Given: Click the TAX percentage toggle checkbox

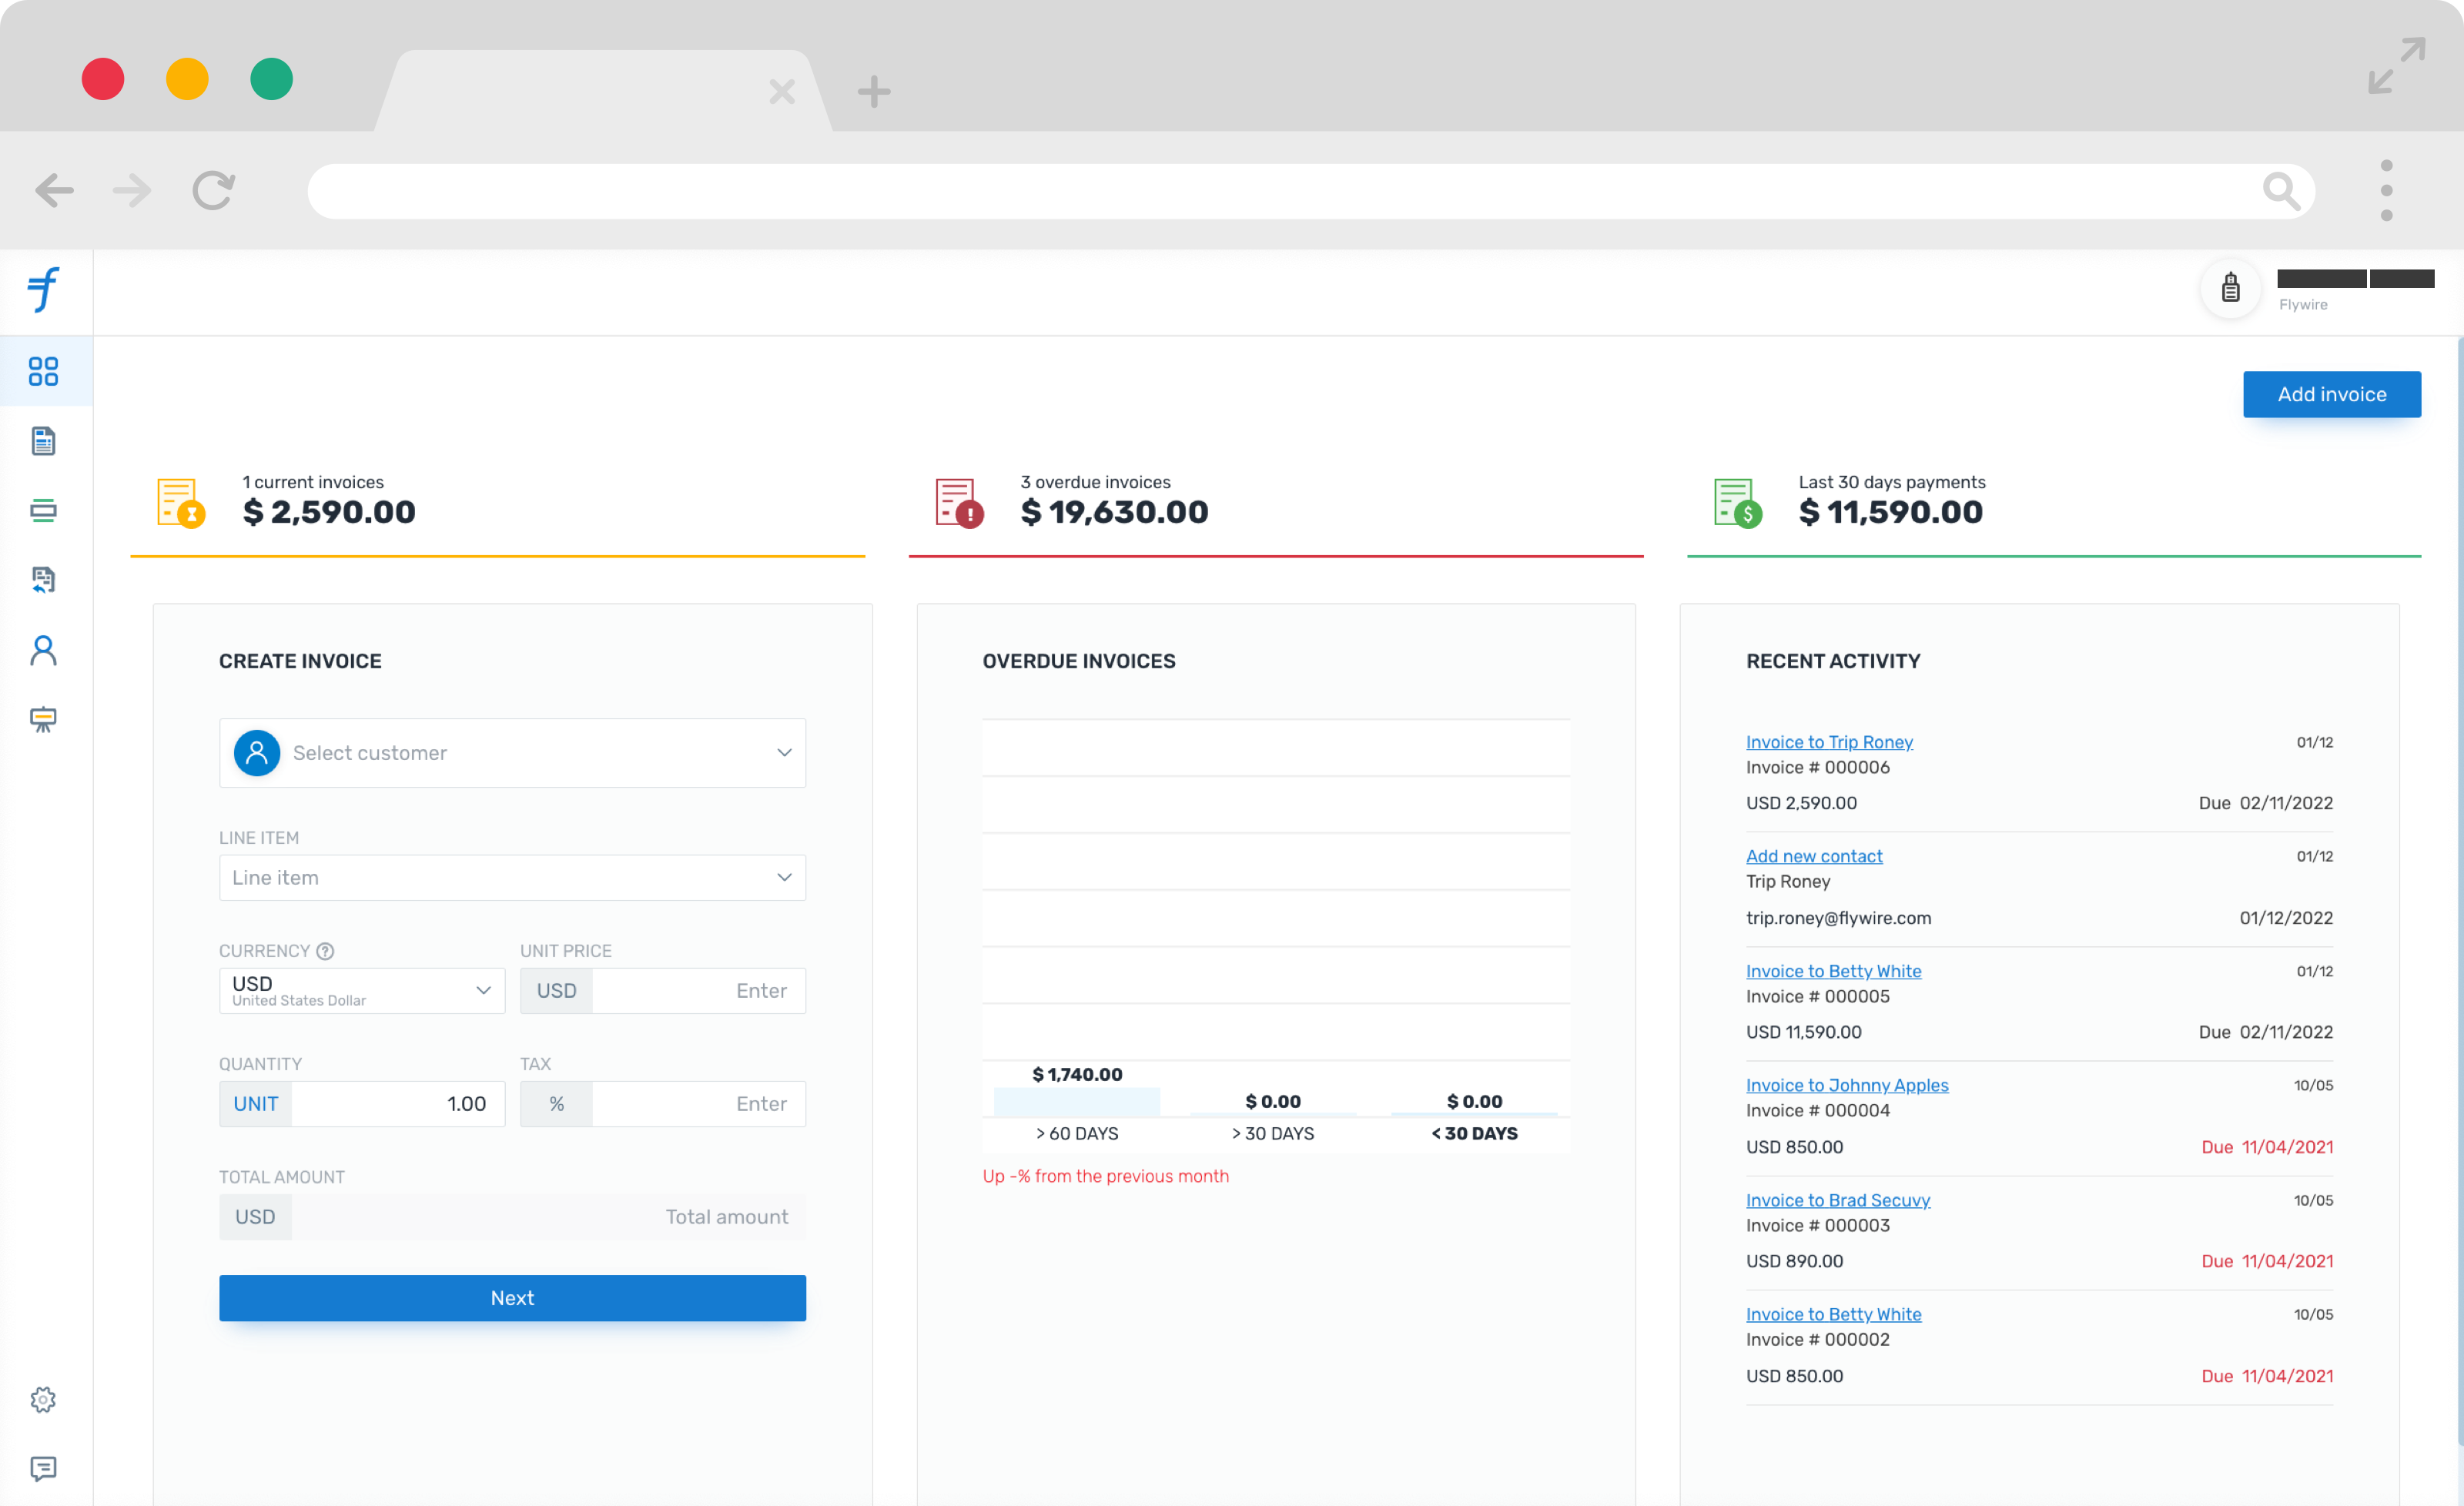Looking at the screenshot, I should [x=556, y=1103].
